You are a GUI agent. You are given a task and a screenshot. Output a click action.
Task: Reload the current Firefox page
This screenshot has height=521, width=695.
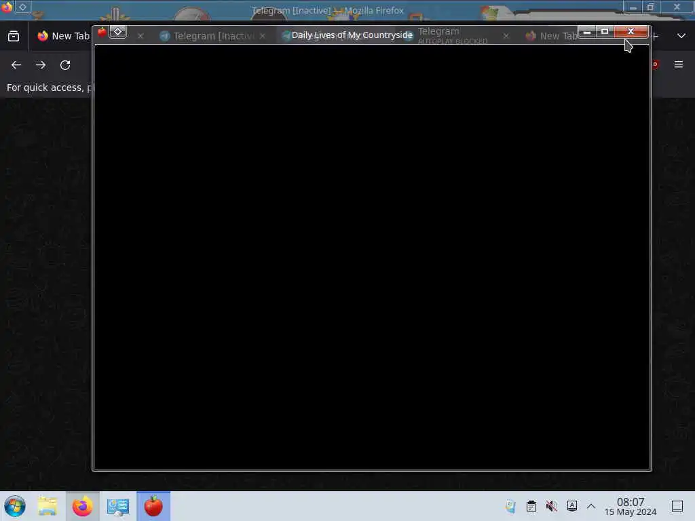pyautogui.click(x=65, y=65)
